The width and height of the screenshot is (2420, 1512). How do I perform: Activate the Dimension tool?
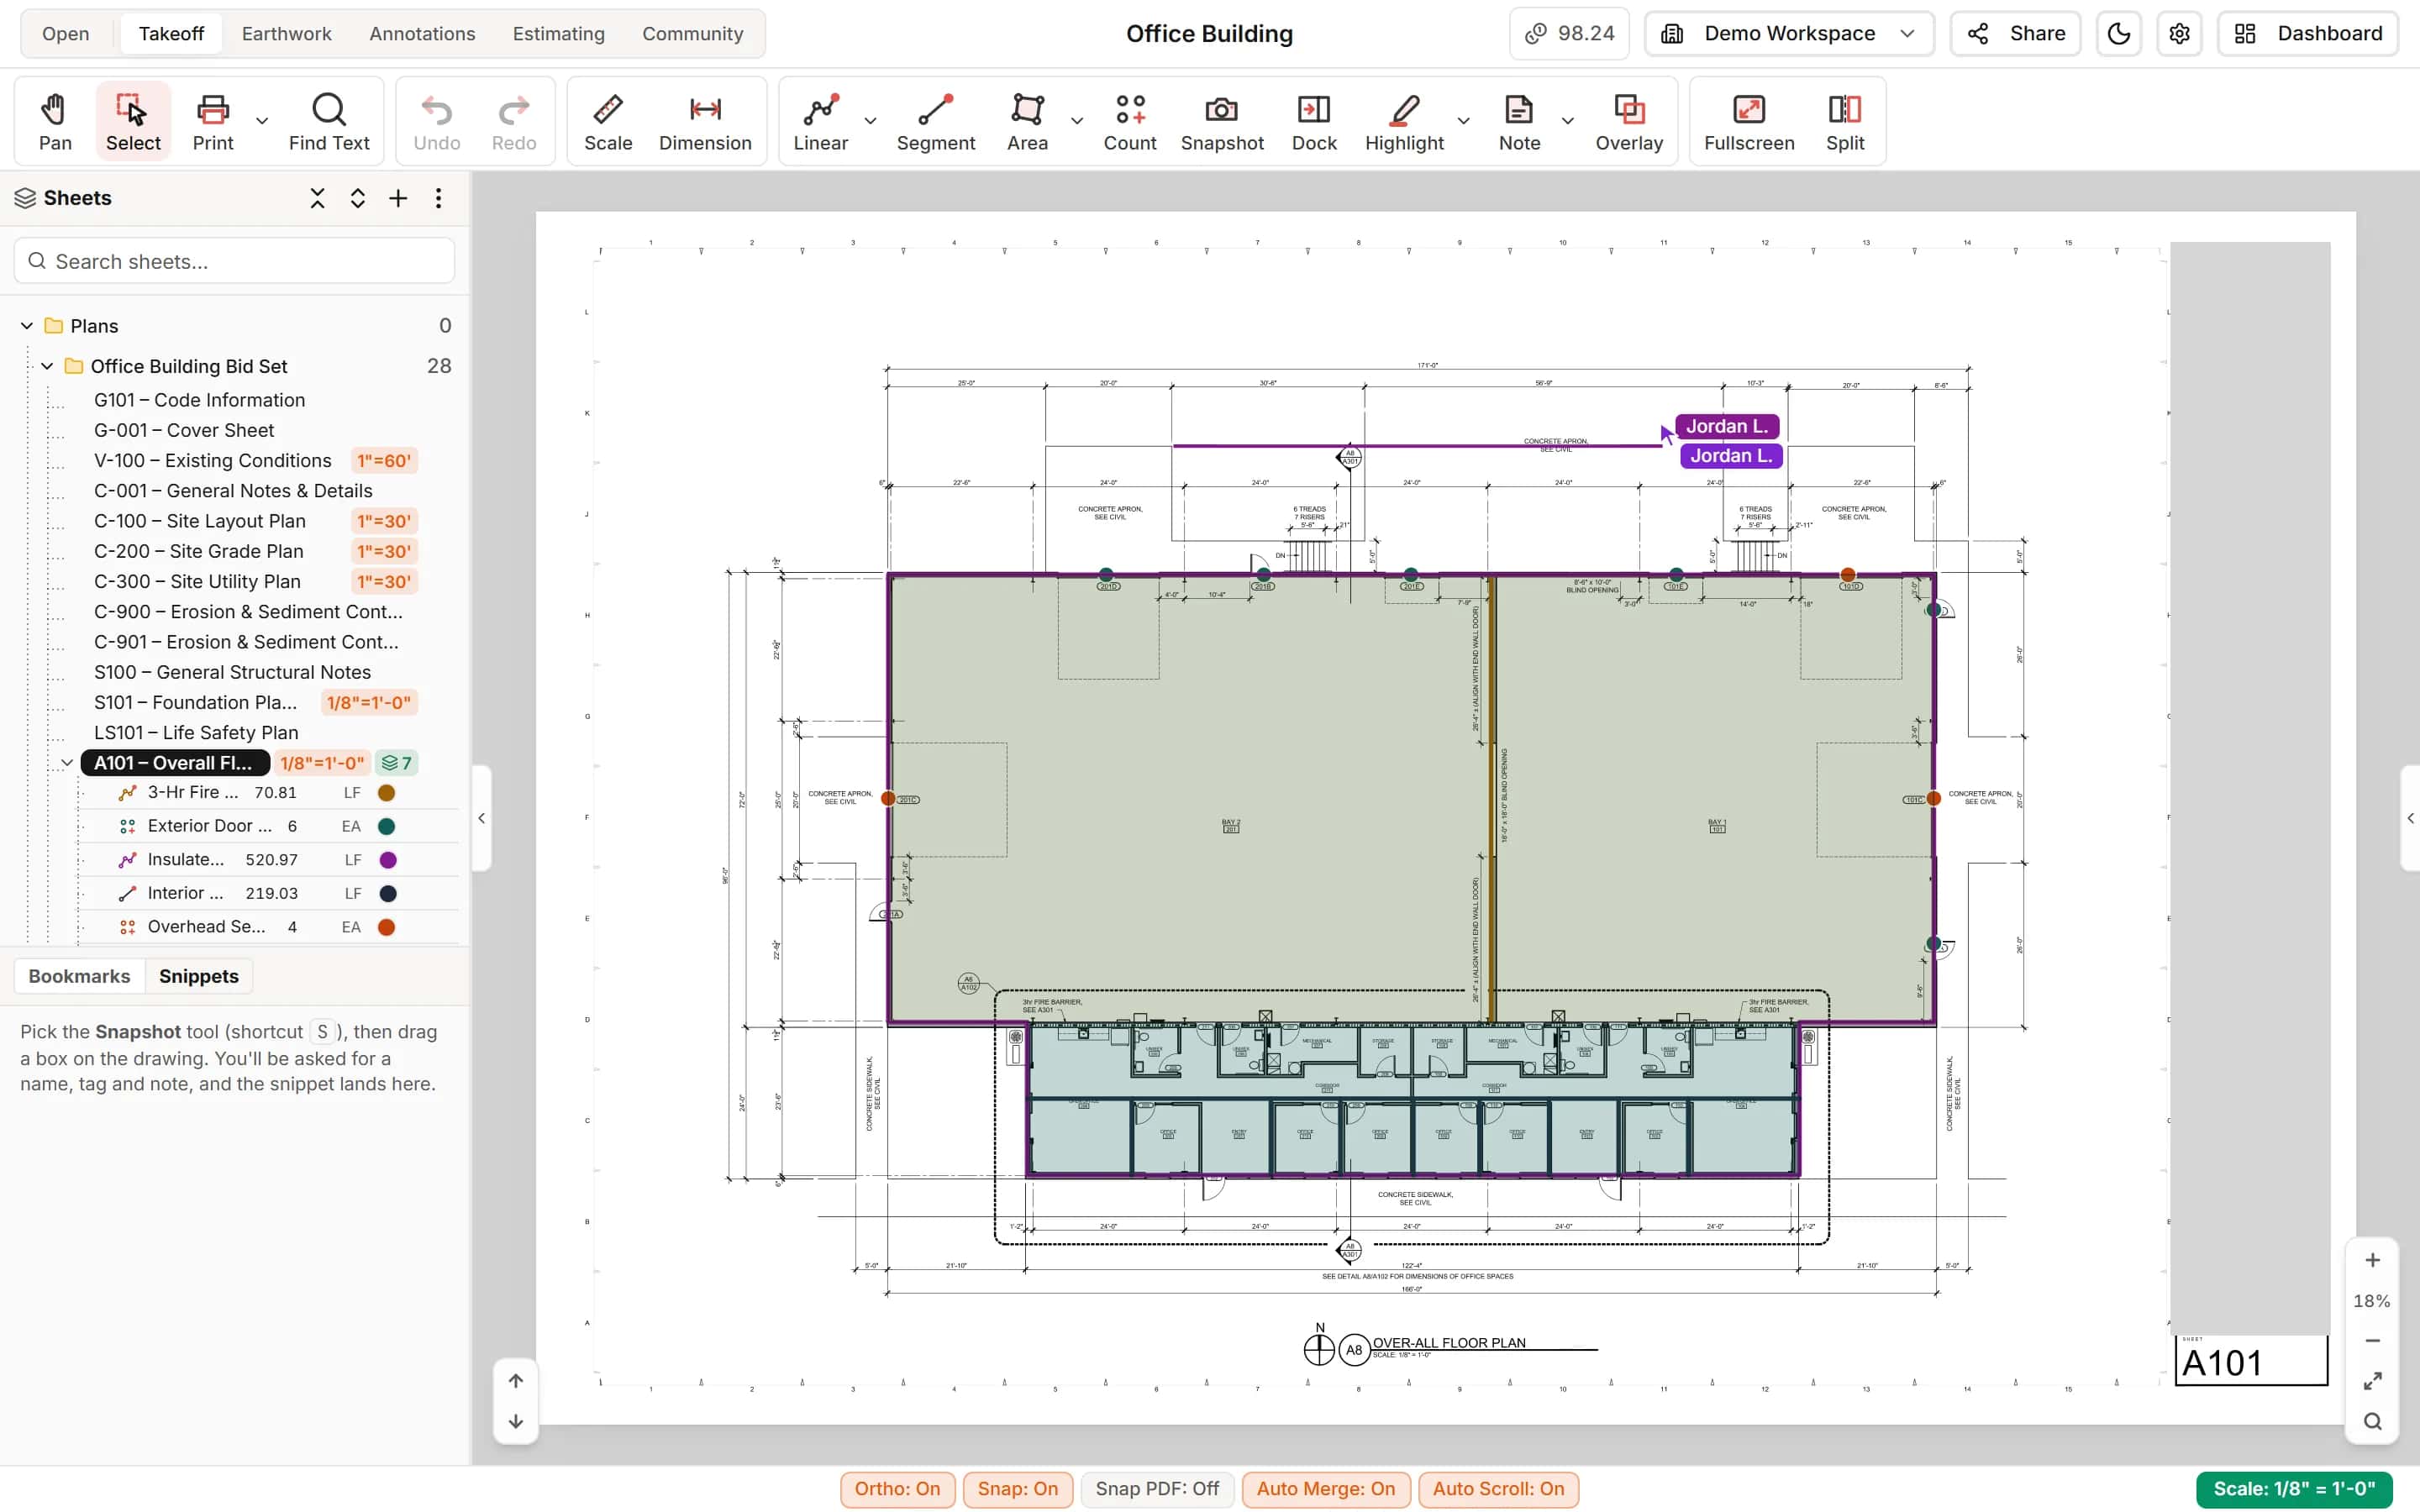click(x=705, y=122)
